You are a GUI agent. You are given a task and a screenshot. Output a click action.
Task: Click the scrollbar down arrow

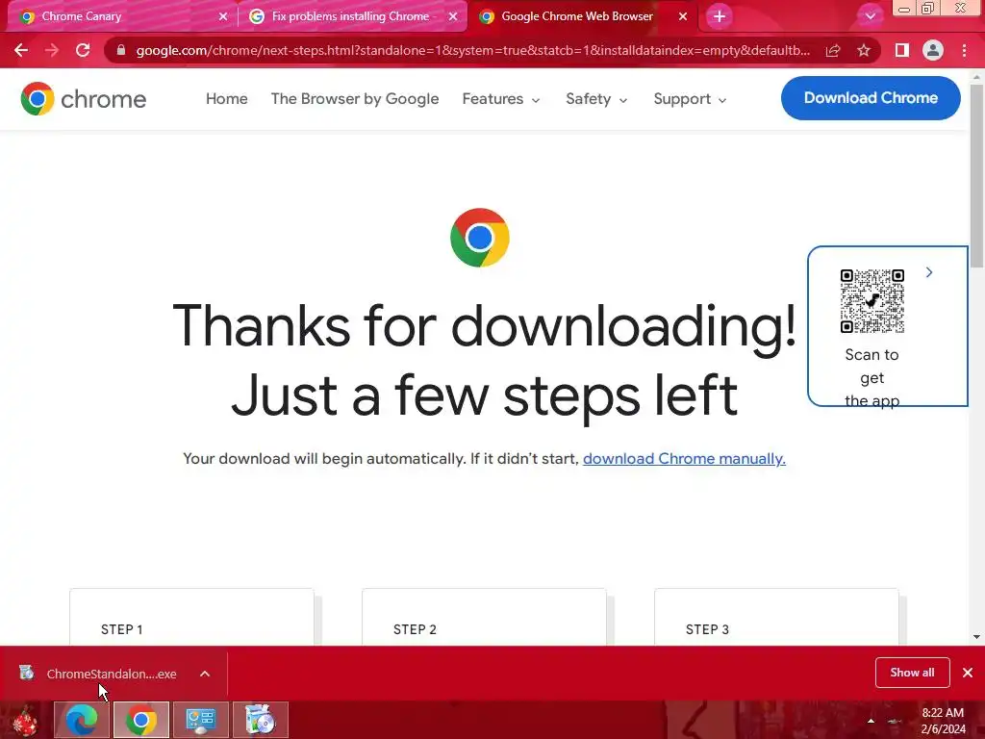(x=976, y=637)
